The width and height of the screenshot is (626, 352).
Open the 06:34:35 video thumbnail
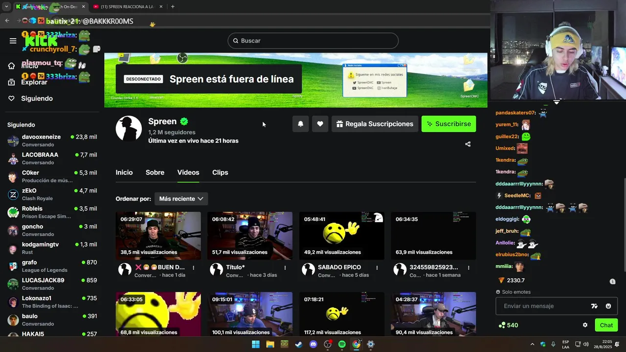pos(433,236)
